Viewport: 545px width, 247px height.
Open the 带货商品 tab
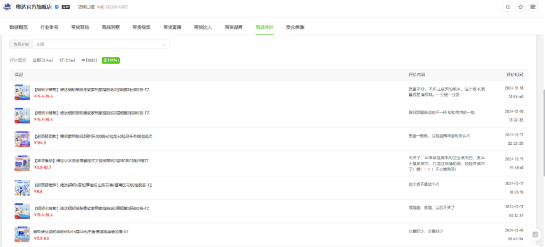[80, 28]
